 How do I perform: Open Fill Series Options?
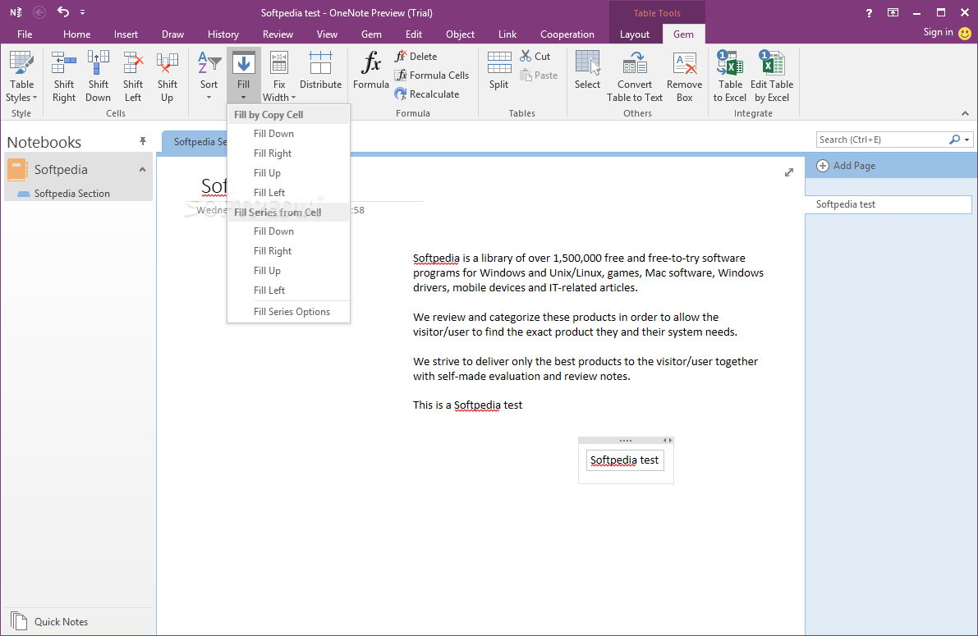(x=289, y=312)
